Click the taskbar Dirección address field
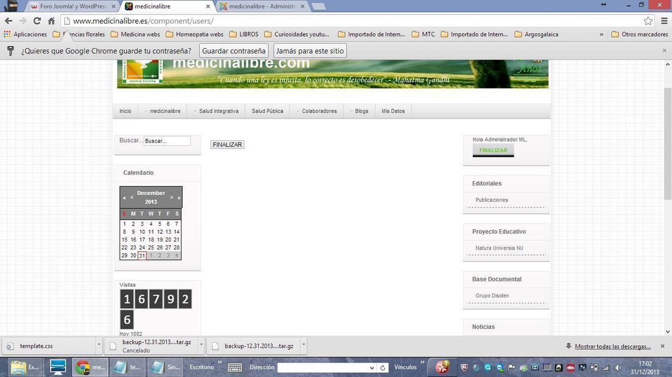672x377 pixels. coord(326,368)
